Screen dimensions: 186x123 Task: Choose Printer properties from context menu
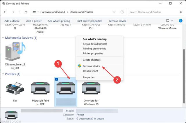click(93, 53)
